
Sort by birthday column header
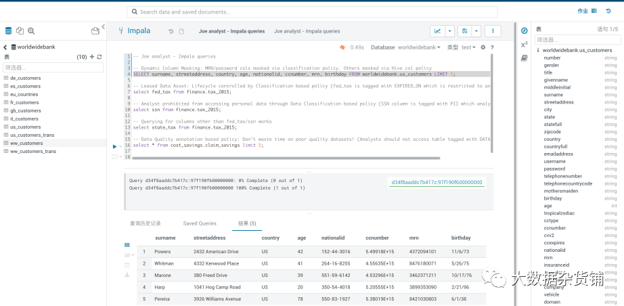(461, 238)
